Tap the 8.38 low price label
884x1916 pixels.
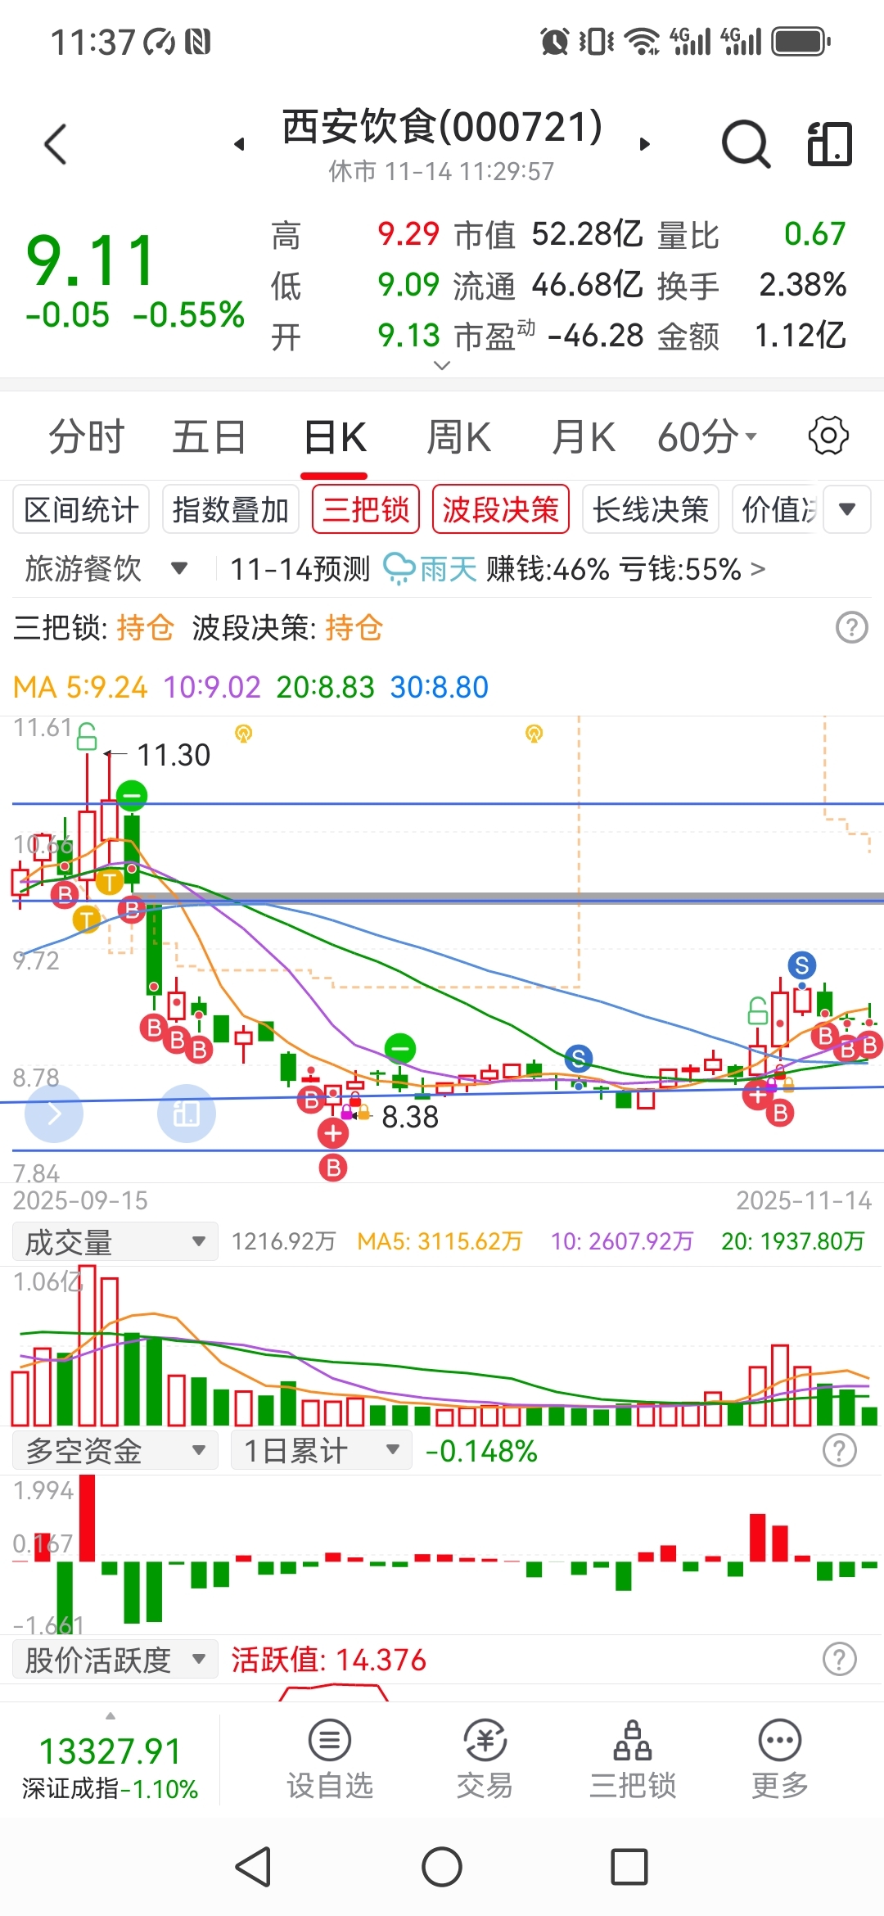[x=410, y=1117]
